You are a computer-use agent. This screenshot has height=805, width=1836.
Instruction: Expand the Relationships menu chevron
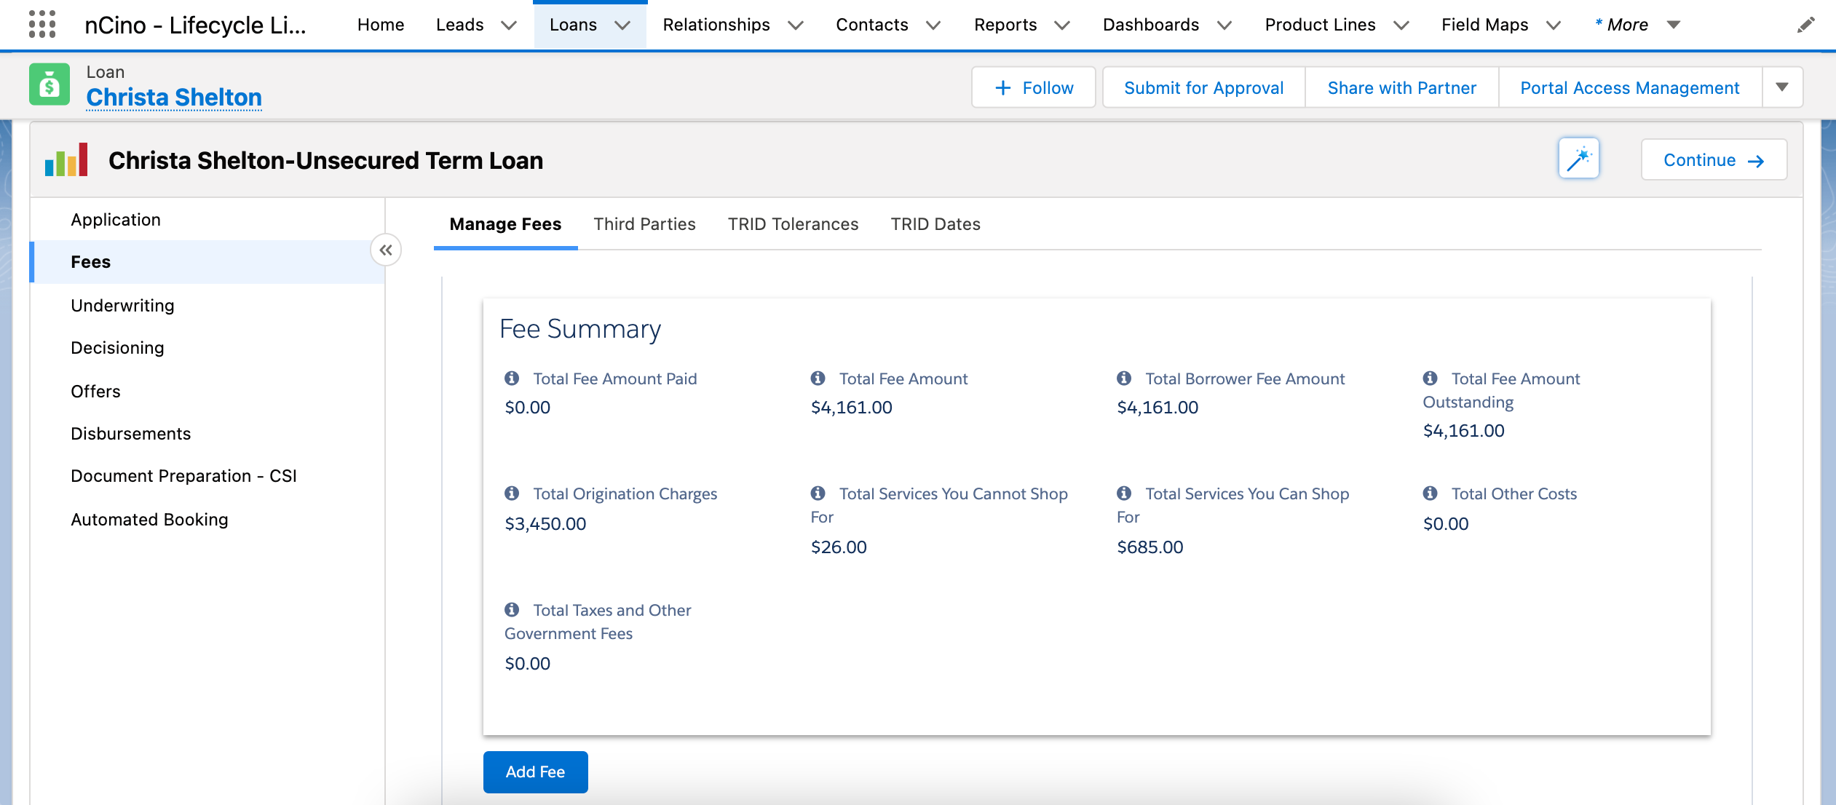tap(796, 25)
